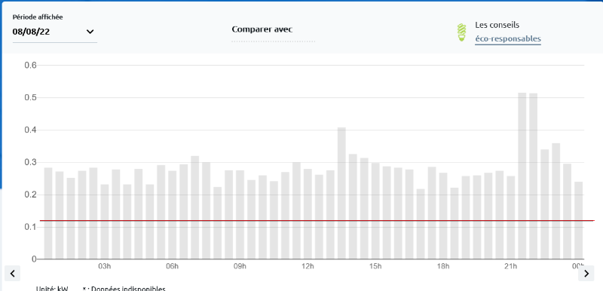Viewport: 603px width, 291px height.
Task: Click the chevron next to 08/08/22
Action: (90, 32)
